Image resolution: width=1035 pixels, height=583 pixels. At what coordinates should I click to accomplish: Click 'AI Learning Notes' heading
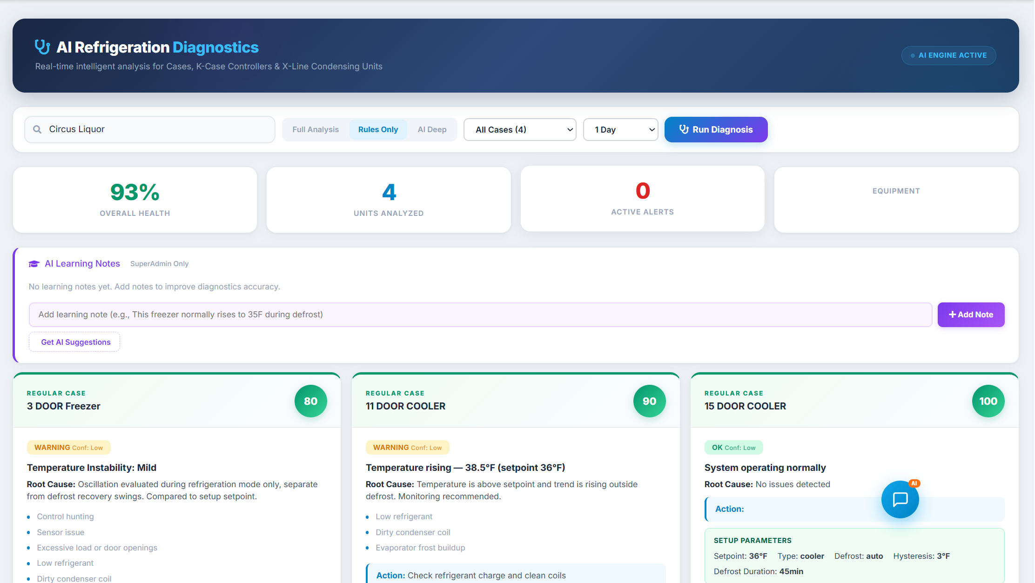click(x=82, y=264)
